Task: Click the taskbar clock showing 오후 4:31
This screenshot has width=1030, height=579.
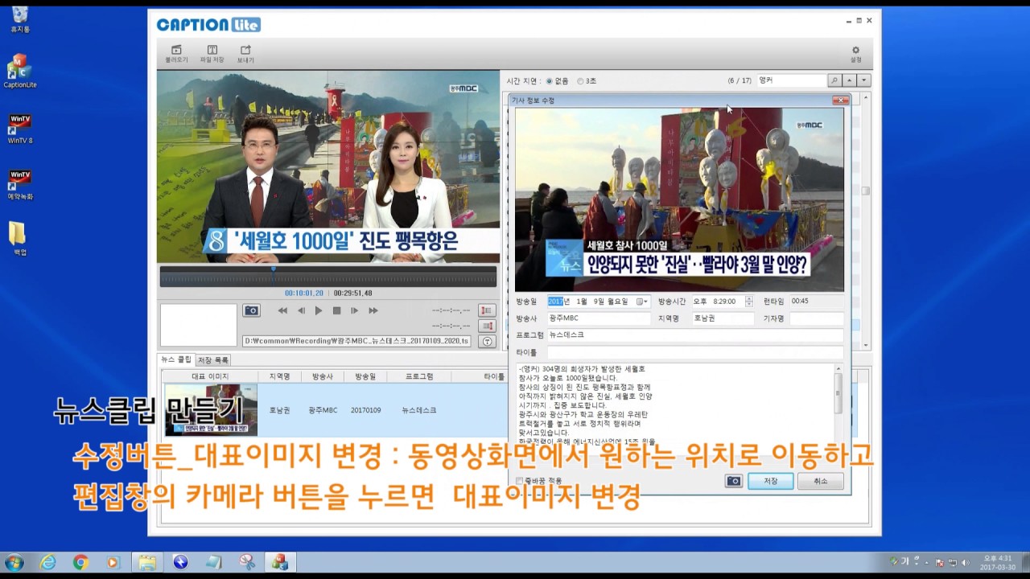Action: tap(998, 562)
